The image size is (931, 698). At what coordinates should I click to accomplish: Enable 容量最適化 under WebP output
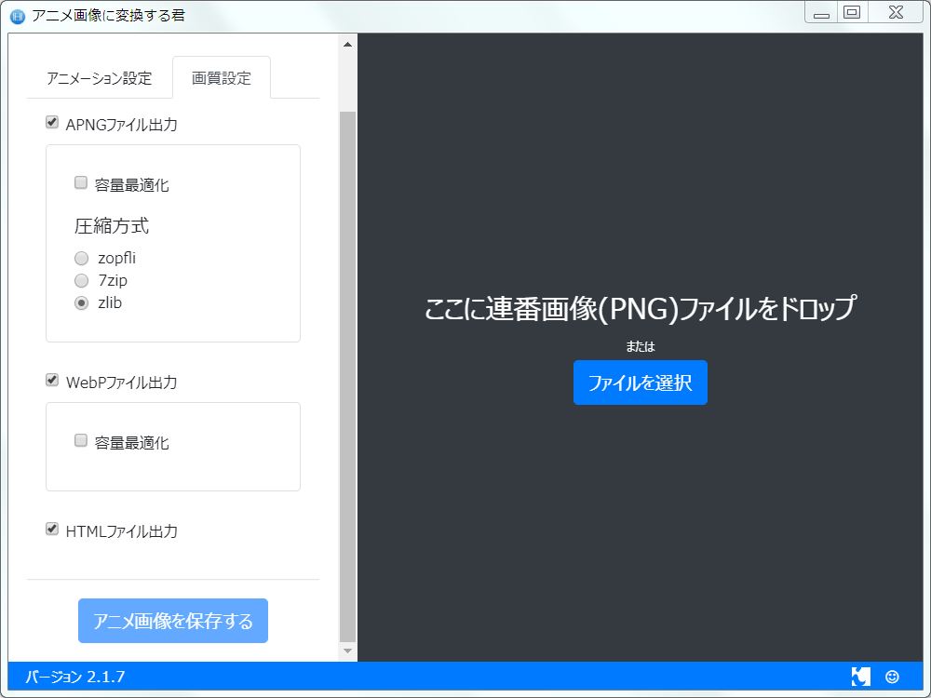[81, 441]
